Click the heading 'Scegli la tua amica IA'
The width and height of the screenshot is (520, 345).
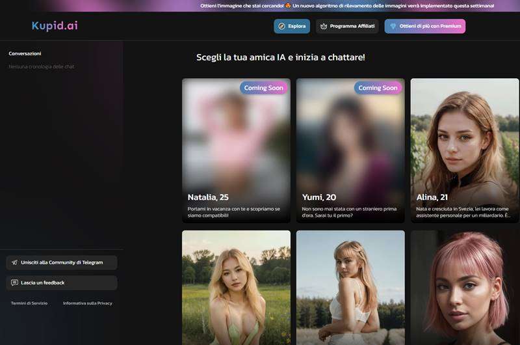pyautogui.click(x=281, y=57)
